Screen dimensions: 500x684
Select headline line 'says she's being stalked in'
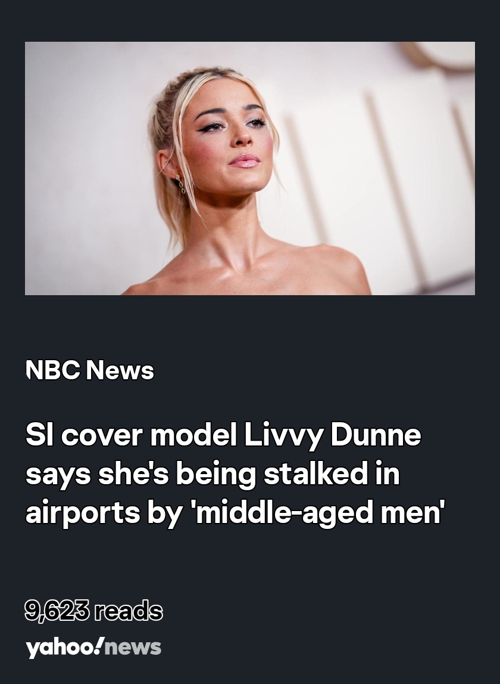coord(212,473)
